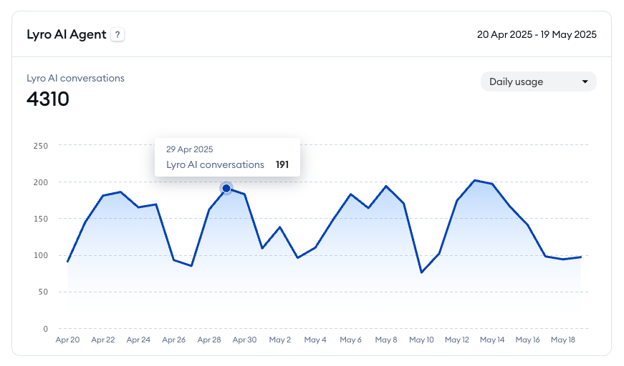
Task: Click the May 4 x-axis label
Action: point(315,340)
